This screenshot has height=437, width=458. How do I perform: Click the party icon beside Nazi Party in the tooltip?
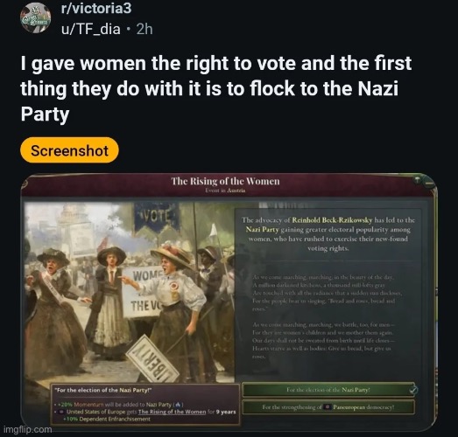click(179, 405)
